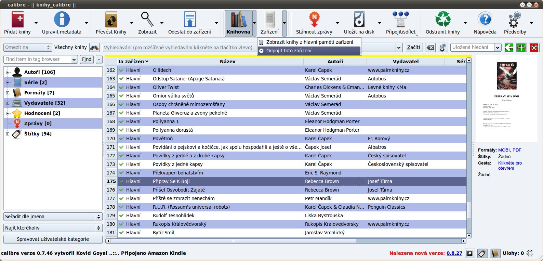Expand the Série [2] tree node
543x261 pixels.
pos(8,82)
